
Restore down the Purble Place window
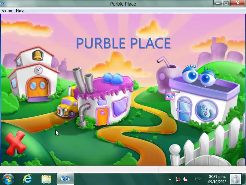tap(226, 3)
